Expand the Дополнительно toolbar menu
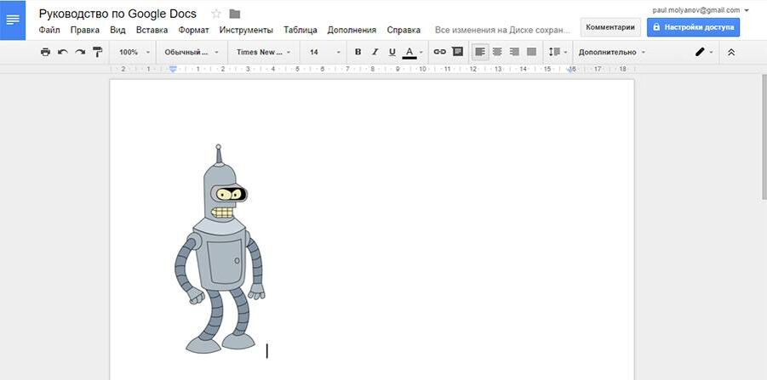 (611, 52)
